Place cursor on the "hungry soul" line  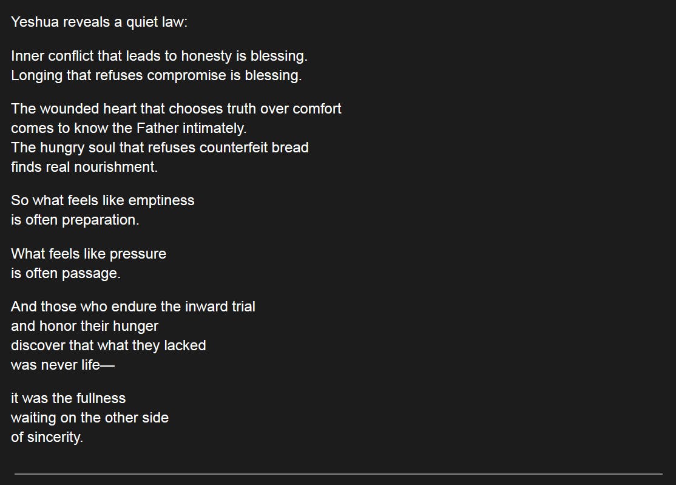click(160, 148)
